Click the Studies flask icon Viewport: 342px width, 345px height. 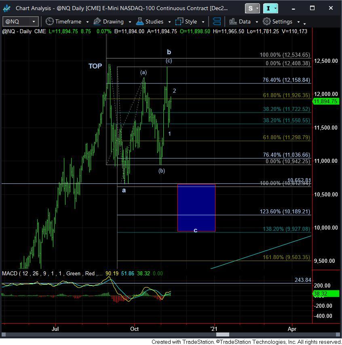[x=140, y=21]
